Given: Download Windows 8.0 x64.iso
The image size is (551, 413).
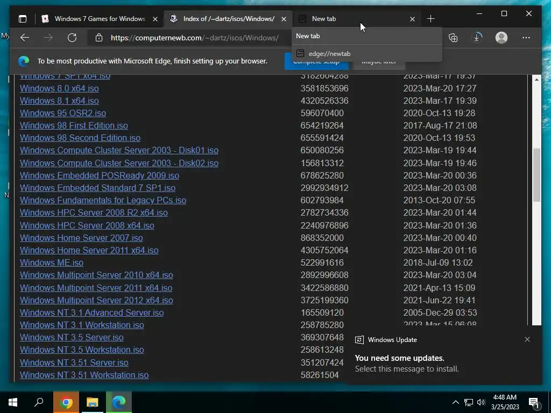Looking at the screenshot, I should click(59, 88).
